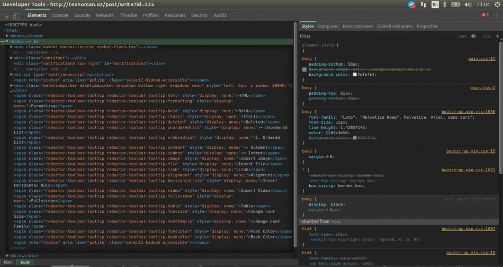
Task: Open the Bluetooth indicator in system tray
Action: [x=445, y=4]
